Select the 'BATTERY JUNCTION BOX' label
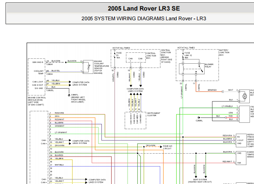This screenshot has height=184, width=254. [224, 53]
